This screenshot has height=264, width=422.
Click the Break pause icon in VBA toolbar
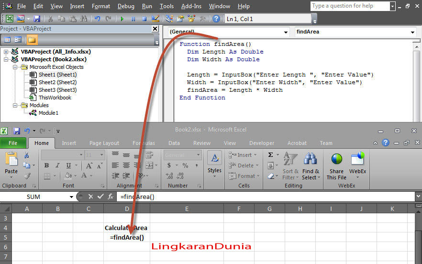[133, 19]
